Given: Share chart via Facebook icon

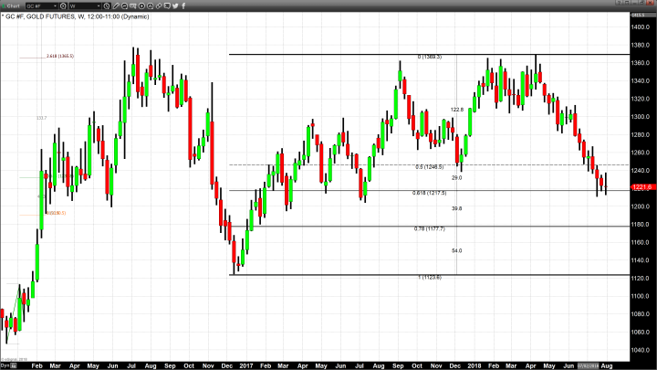Looking at the screenshot, I should (x=183, y=5).
